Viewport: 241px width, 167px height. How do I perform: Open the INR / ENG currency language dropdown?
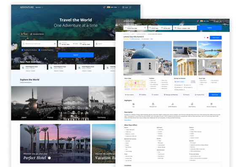115,7
